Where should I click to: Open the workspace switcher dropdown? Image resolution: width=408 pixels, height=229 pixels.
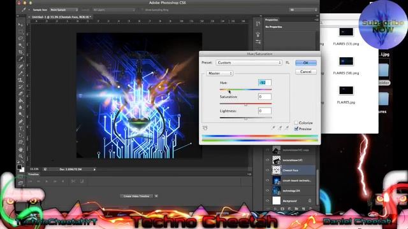click(x=303, y=10)
